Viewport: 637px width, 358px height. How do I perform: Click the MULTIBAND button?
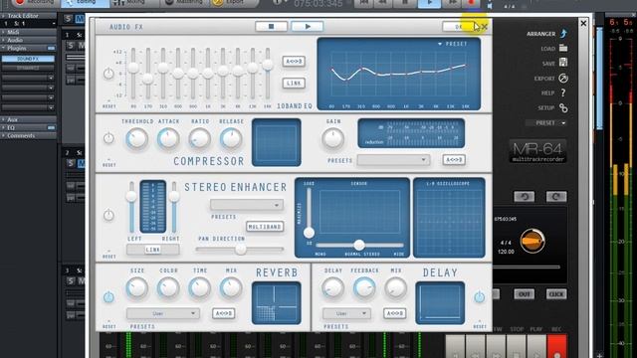pos(265,227)
